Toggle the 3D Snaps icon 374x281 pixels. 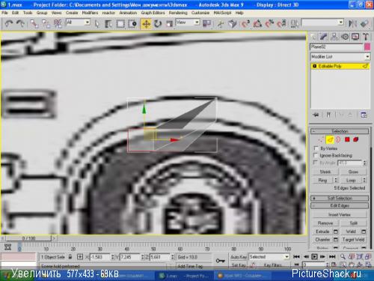pyautogui.click(x=245, y=24)
